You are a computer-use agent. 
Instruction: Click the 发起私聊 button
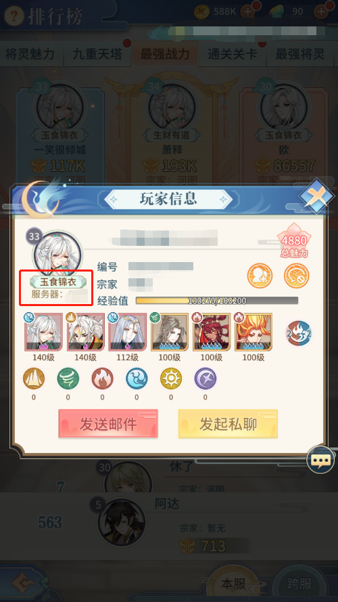[x=228, y=424]
